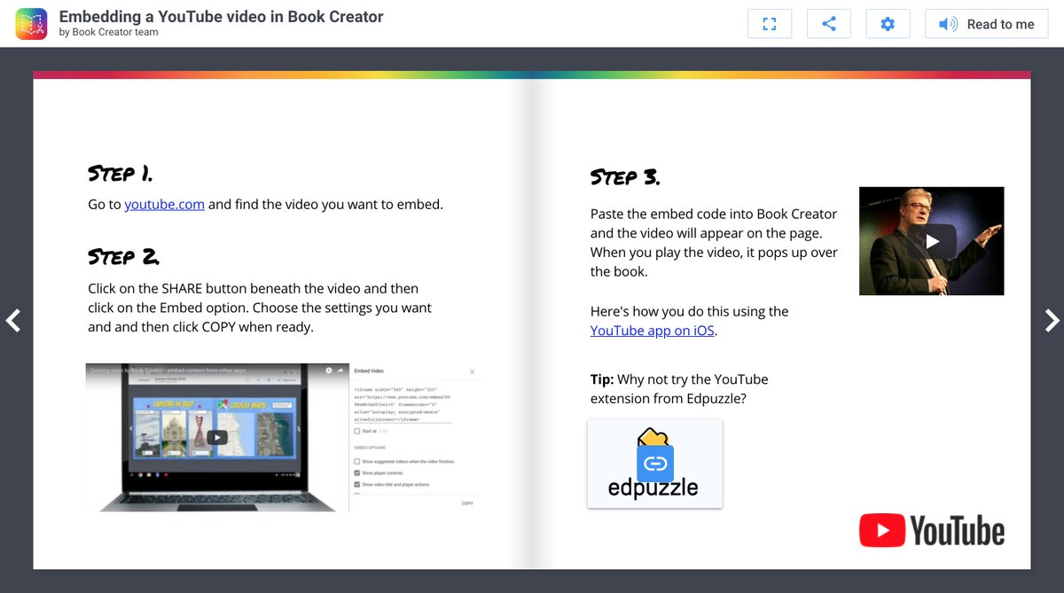Play the laptop video in the screenshot

(x=216, y=437)
